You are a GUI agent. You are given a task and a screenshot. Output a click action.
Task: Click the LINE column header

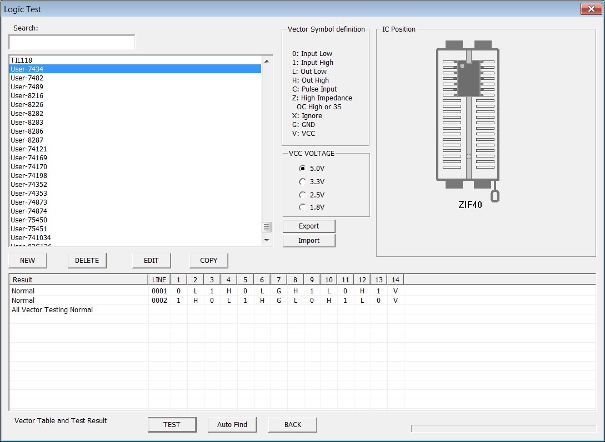[159, 280]
